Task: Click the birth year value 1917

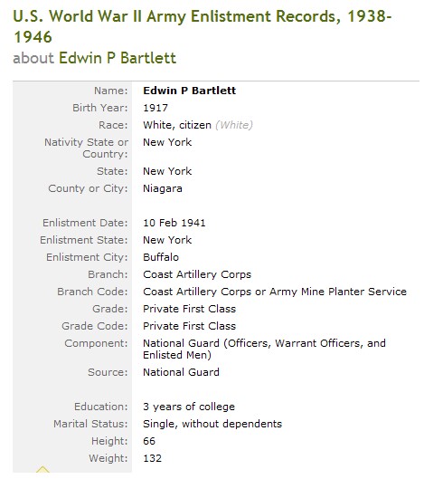Action: [x=155, y=108]
